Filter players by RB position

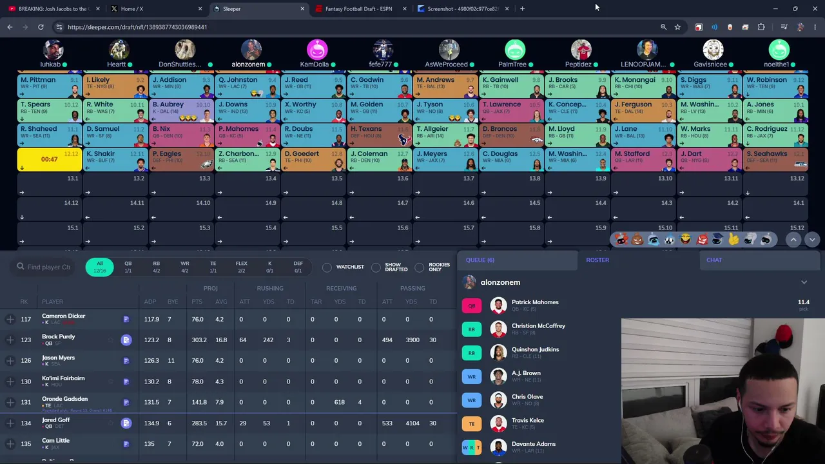[x=156, y=267]
